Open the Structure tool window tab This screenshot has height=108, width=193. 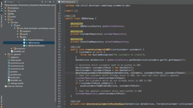tap(1, 21)
